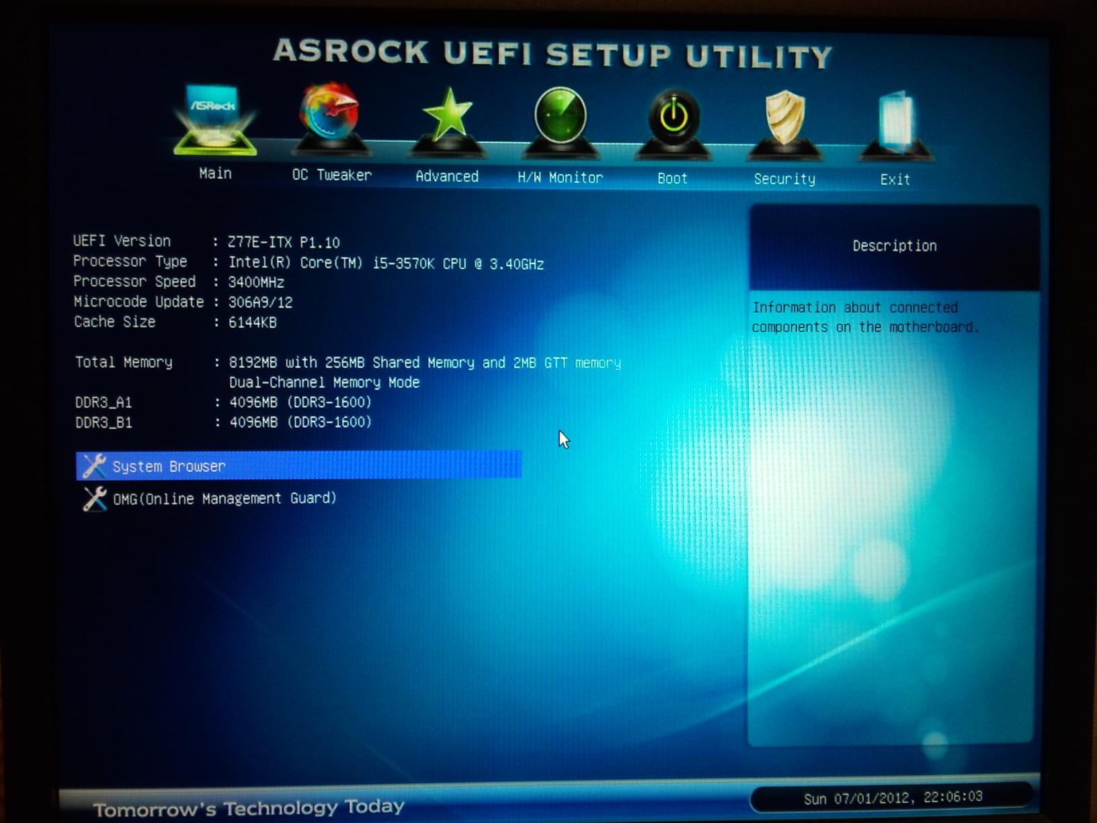Image resolution: width=1097 pixels, height=823 pixels.
Task: Click the DDR3_B1 4096MB value
Action: (x=300, y=422)
